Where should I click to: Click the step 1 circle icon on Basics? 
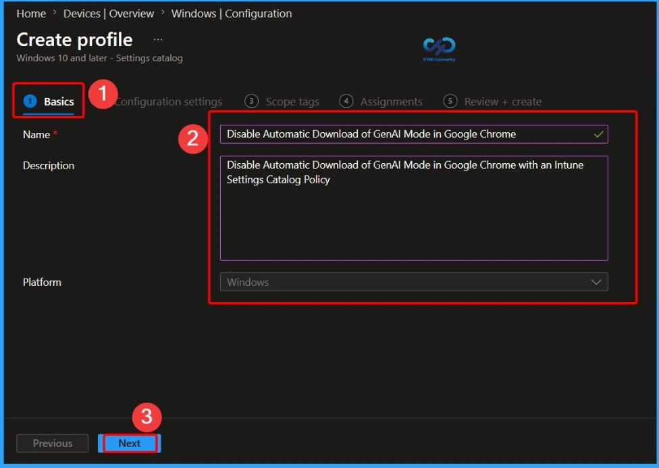pos(30,101)
